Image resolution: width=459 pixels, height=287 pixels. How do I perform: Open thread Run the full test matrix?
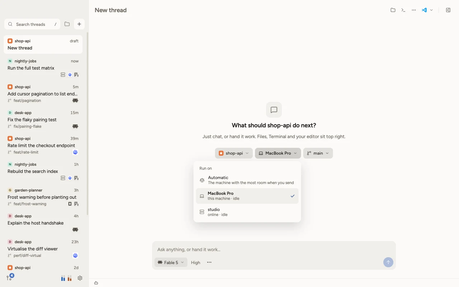point(43,68)
